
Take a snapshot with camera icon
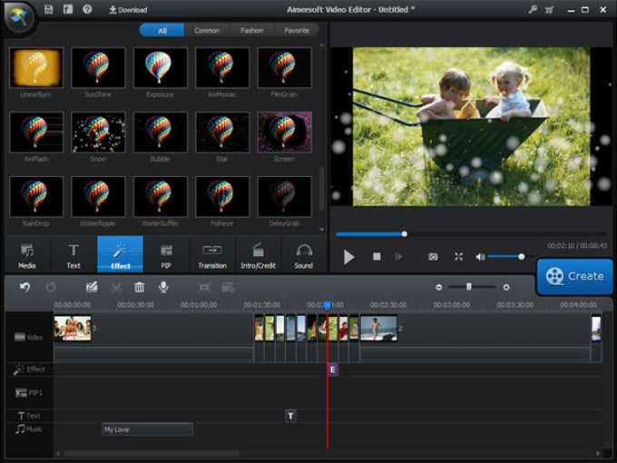[433, 257]
